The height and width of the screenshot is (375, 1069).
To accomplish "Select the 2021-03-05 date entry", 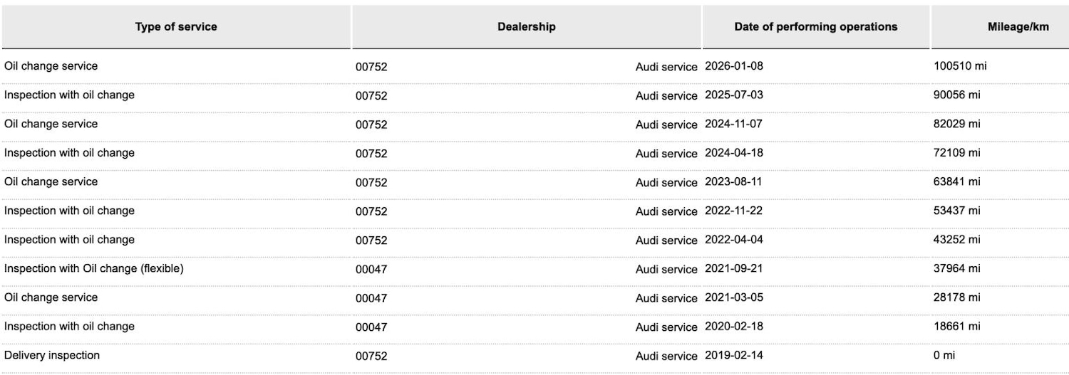I will pos(733,297).
